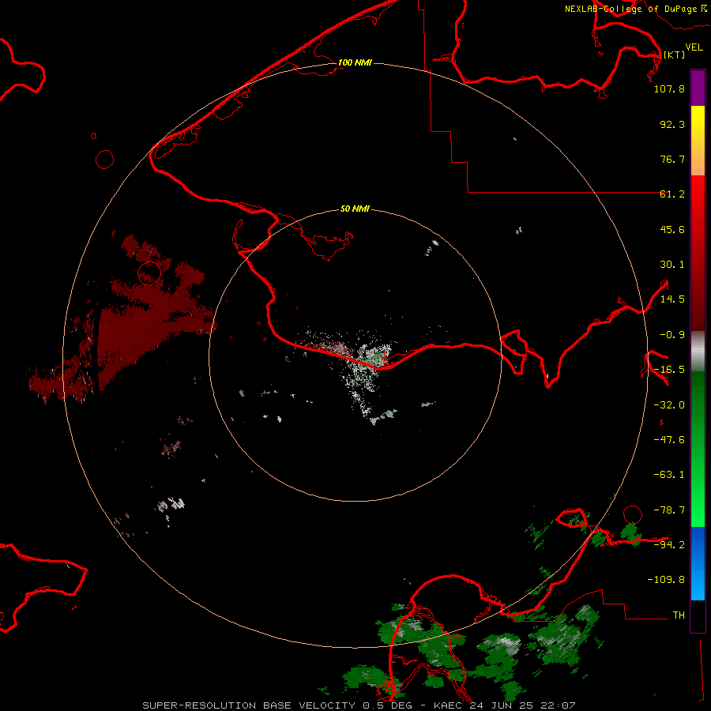Screen dimensions: 711x711
Task: Click the VEL legend title
Action: coord(694,47)
